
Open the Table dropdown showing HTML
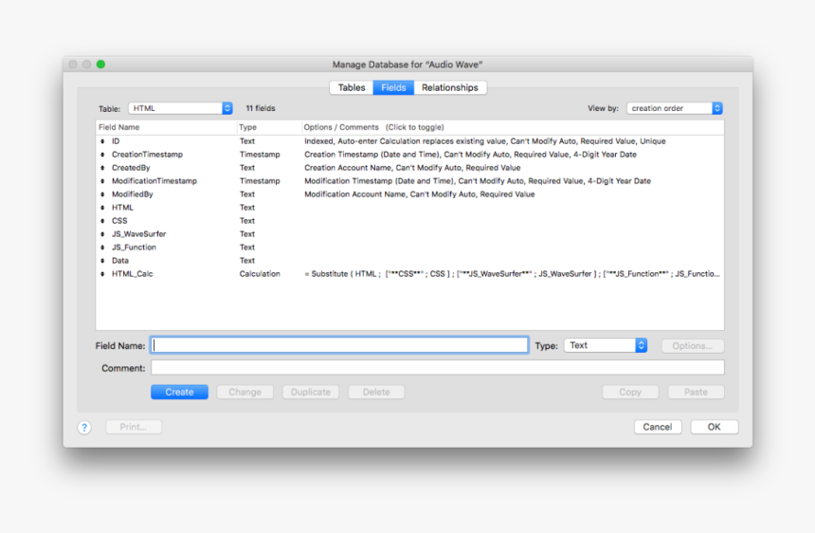pyautogui.click(x=180, y=108)
